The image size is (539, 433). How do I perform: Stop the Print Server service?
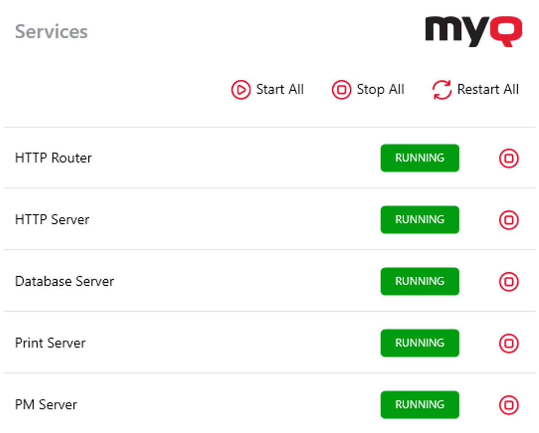coord(509,343)
